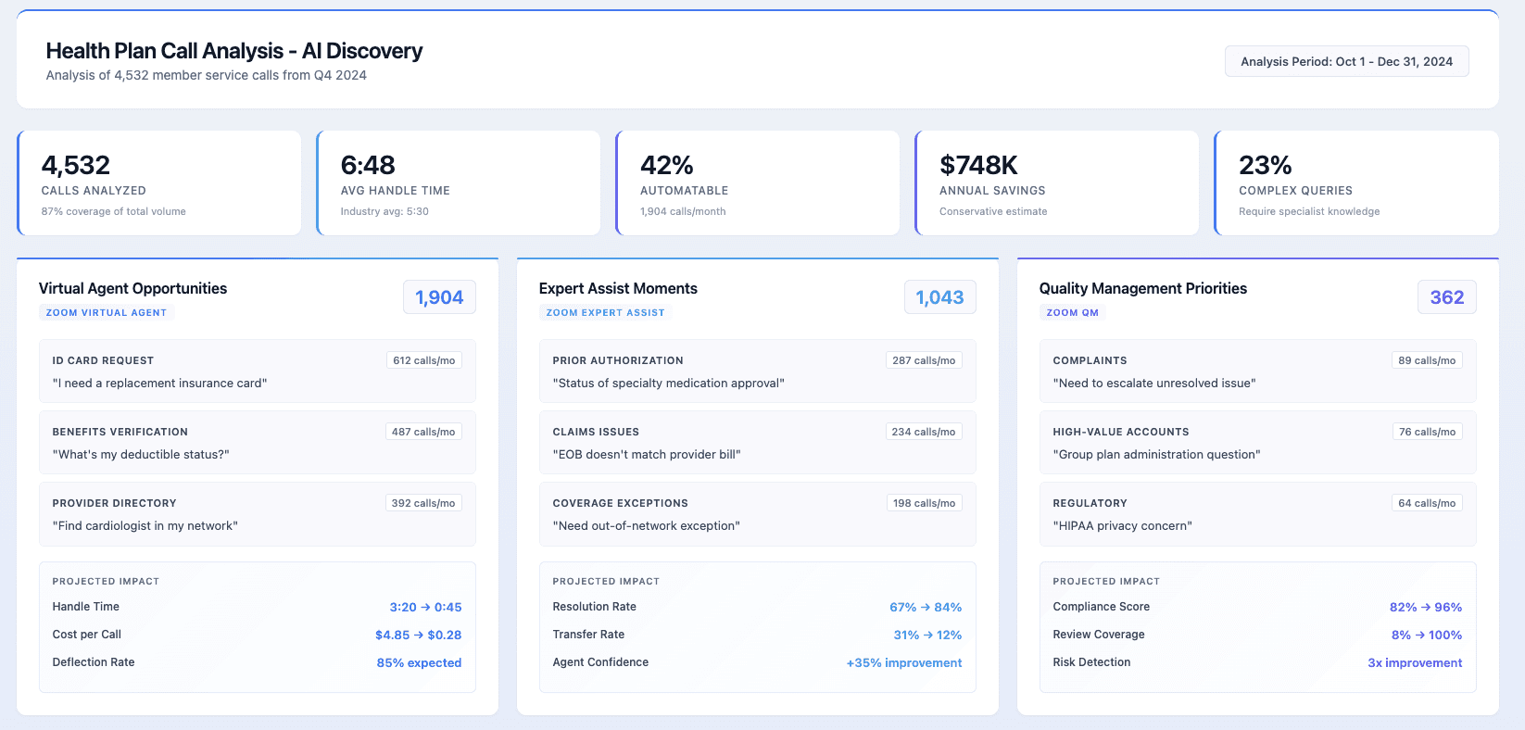The width and height of the screenshot is (1525, 730).
Task: Click the Review Coverage 8% → 100% value
Action: point(1427,635)
